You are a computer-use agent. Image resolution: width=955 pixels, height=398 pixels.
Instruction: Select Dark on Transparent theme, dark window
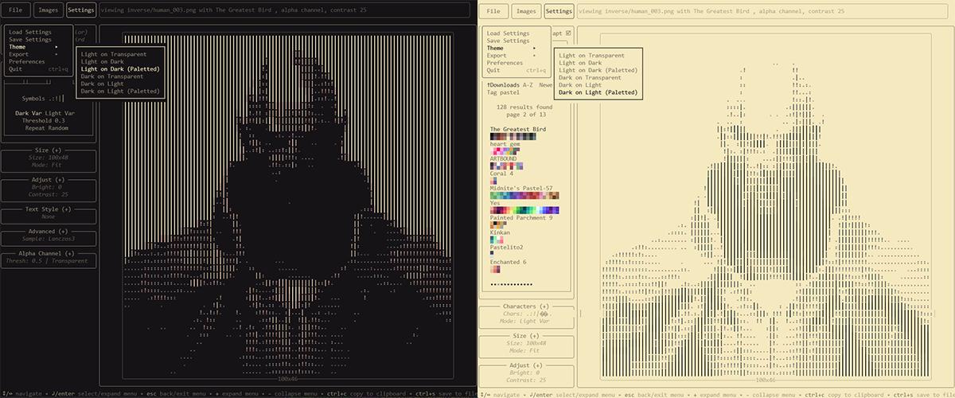112,76
